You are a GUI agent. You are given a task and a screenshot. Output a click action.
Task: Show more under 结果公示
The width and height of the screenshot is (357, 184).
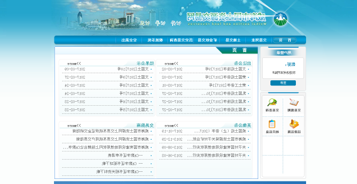[74, 64]
